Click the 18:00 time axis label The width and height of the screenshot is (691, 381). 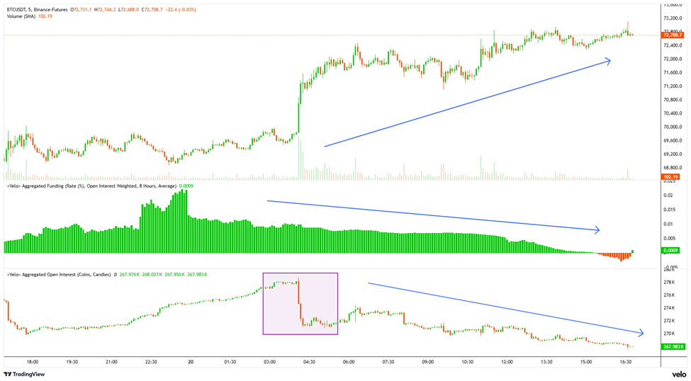pos(33,362)
